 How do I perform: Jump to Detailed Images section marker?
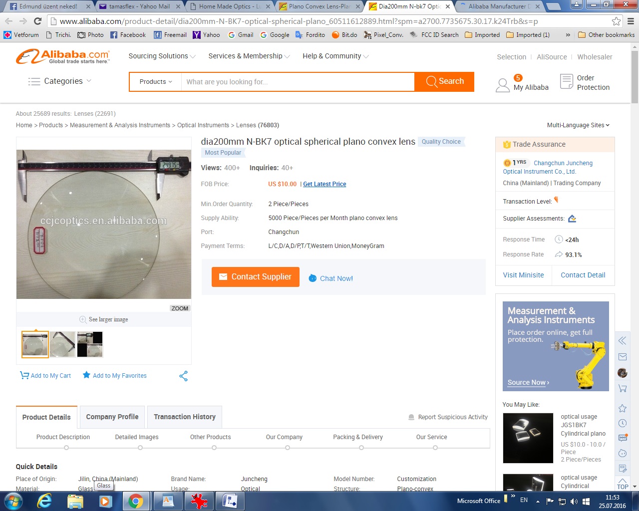coord(140,448)
